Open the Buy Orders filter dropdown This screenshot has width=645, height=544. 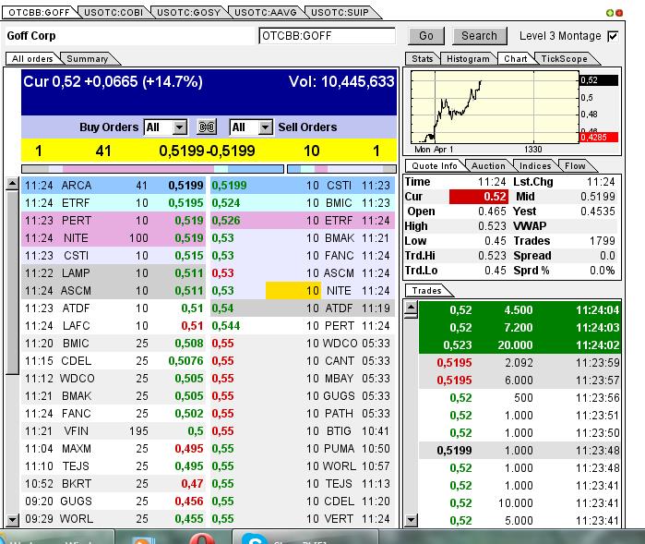[179, 127]
